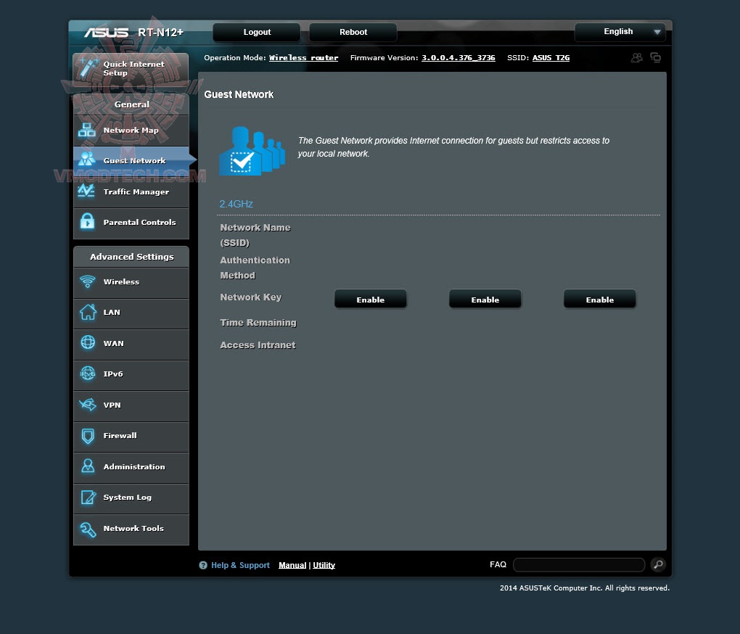Screen dimensions: 740x634
Task: Click the Access Intranet label
Action: [x=258, y=345]
